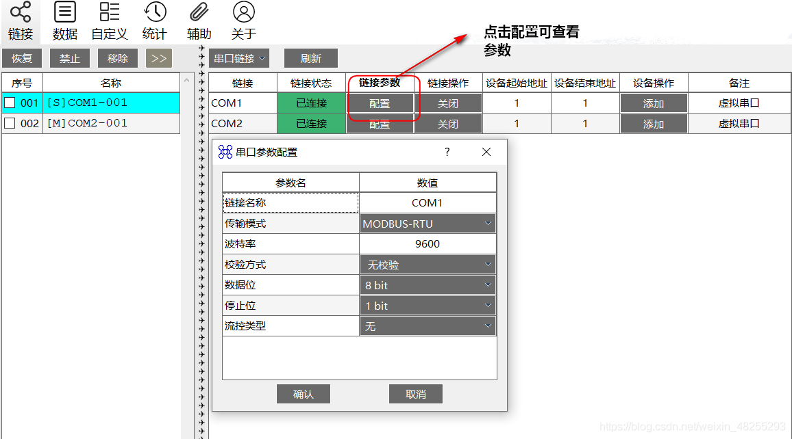The height and width of the screenshot is (439, 792).
Task: Click the 数值 header in dialog
Action: (x=428, y=183)
